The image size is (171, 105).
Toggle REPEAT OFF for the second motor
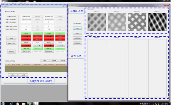pos(37,52)
